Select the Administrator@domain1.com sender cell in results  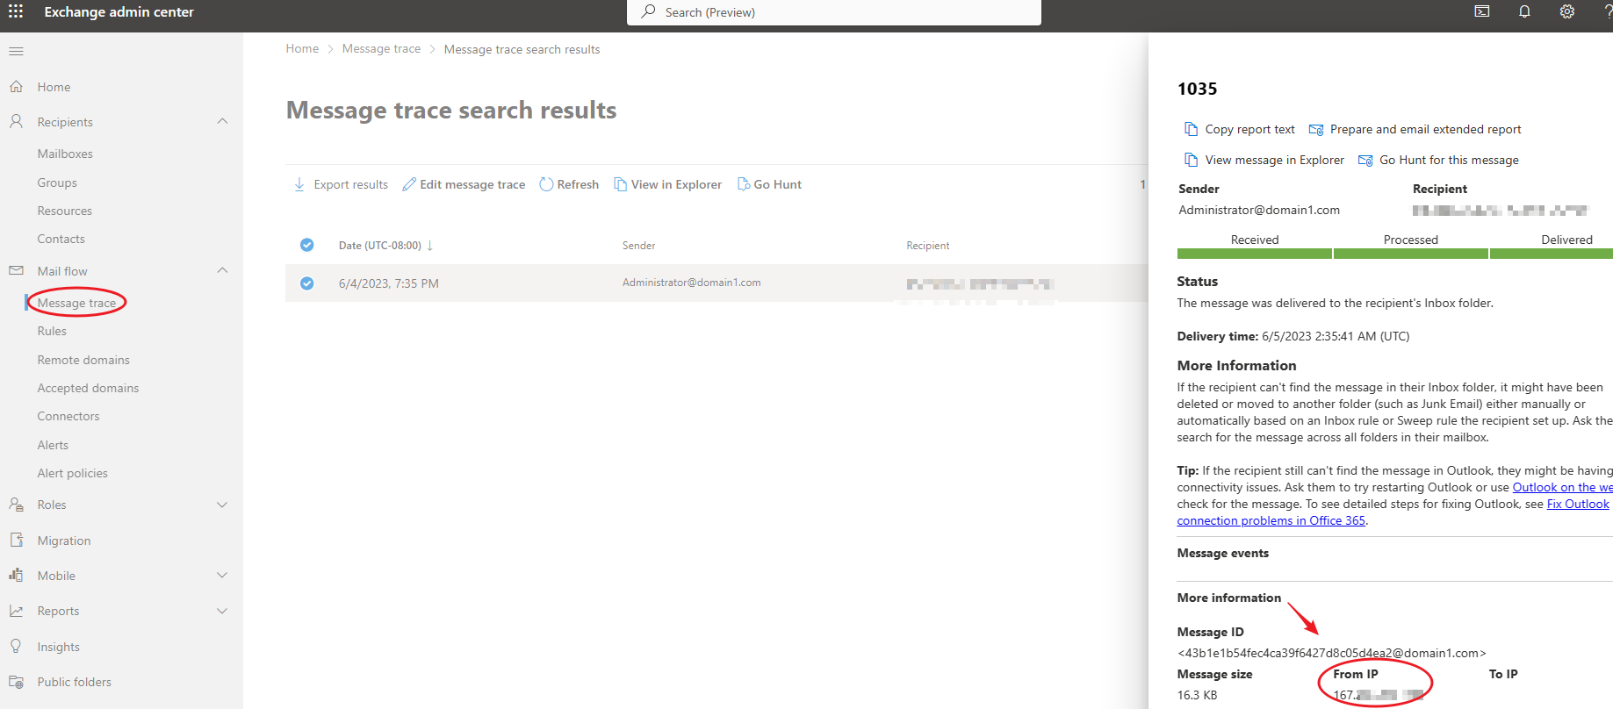tap(692, 283)
